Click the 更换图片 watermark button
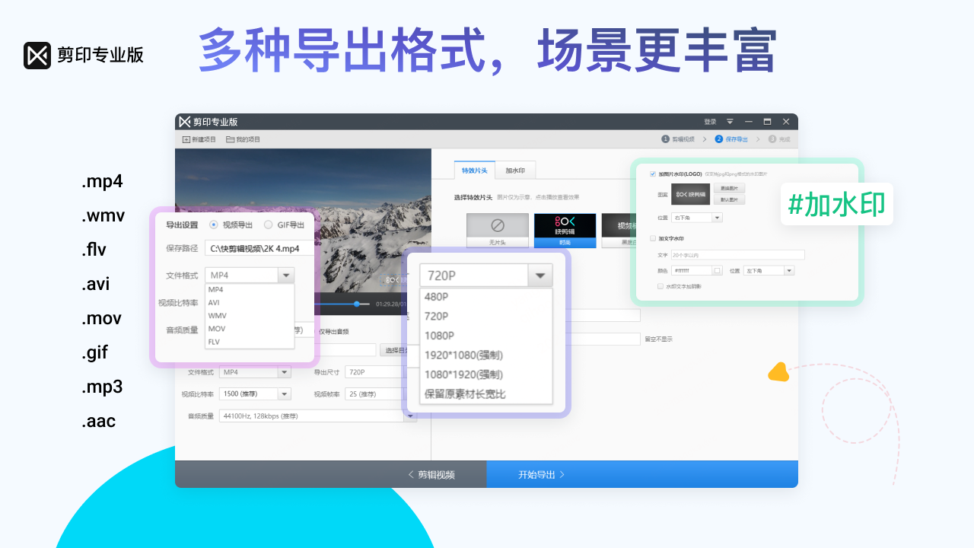 pos(730,188)
